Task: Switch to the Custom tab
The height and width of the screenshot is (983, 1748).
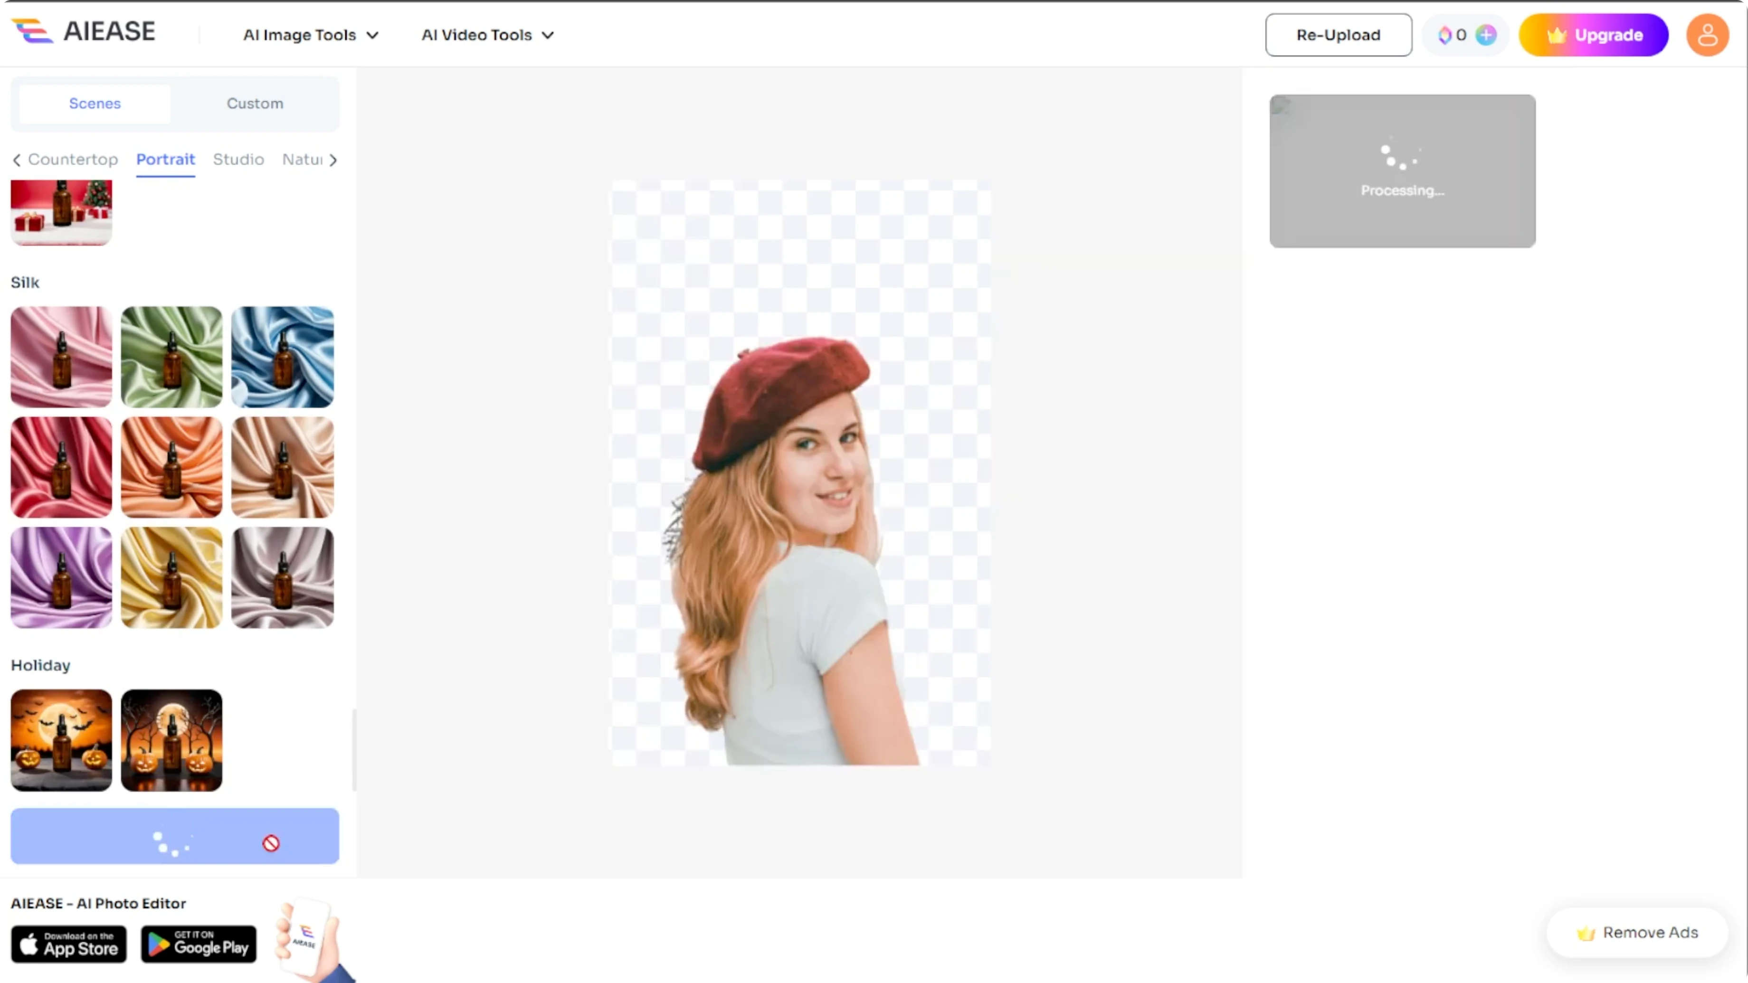Action: coord(255,104)
